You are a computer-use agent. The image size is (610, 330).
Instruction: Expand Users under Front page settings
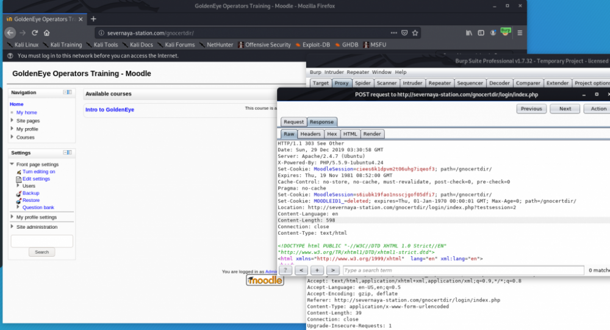[x=18, y=185]
